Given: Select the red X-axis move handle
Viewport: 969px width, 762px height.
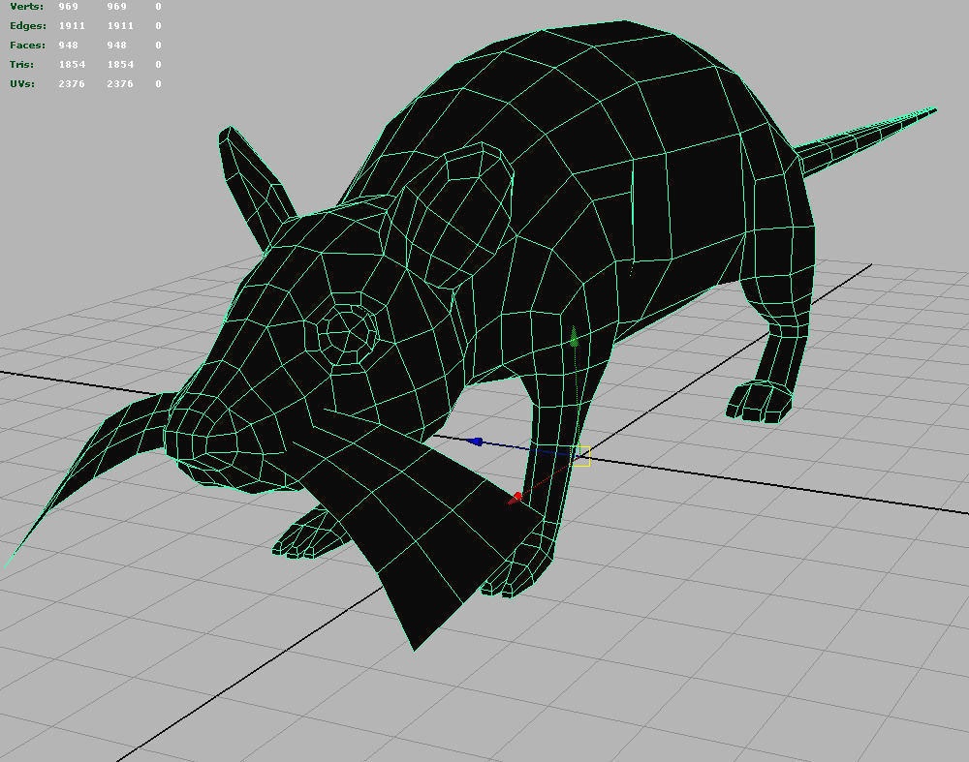Looking at the screenshot, I should pyautogui.click(x=516, y=497).
